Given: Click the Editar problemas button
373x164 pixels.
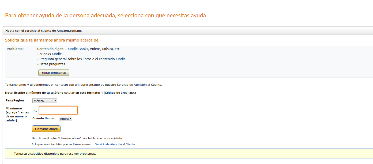Looking at the screenshot, I should point(54,73).
